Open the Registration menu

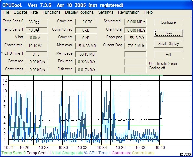coord(129,12)
